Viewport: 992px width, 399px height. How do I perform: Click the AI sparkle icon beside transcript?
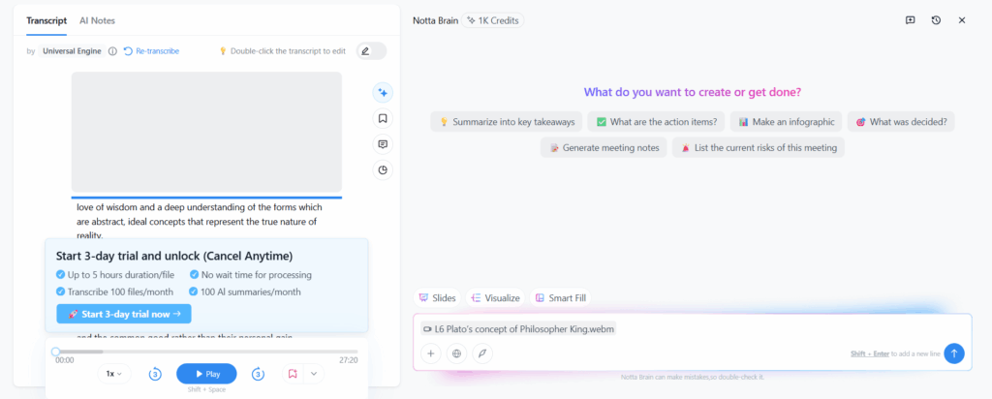(382, 92)
